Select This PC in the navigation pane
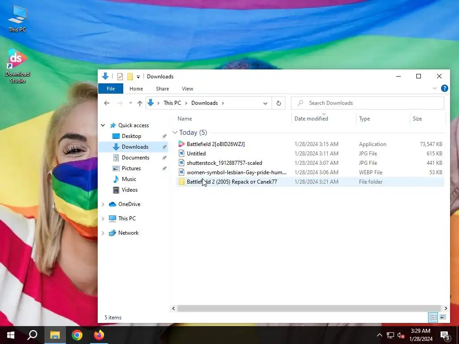Image resolution: width=459 pixels, height=344 pixels. tap(127, 219)
